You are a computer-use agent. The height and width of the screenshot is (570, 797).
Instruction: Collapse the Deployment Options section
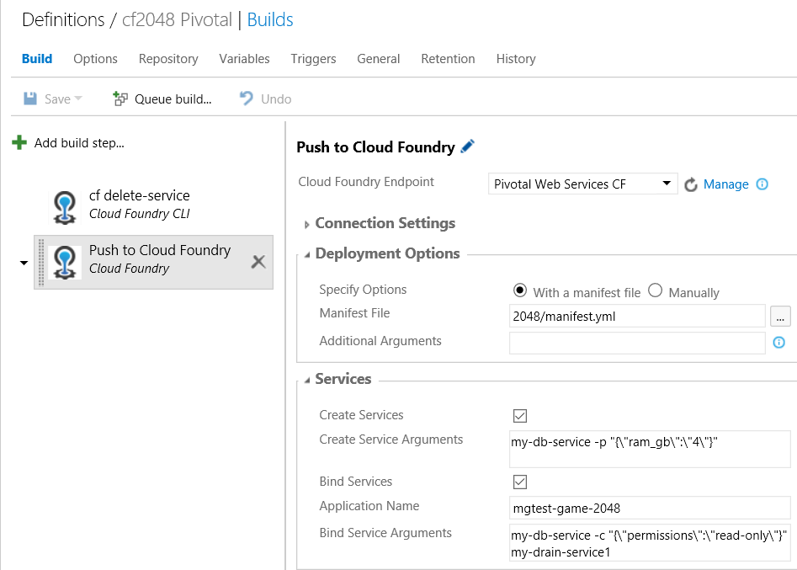(307, 255)
